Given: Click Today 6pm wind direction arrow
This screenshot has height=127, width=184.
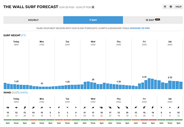Looking at the screenshot, I should click(25, 108).
